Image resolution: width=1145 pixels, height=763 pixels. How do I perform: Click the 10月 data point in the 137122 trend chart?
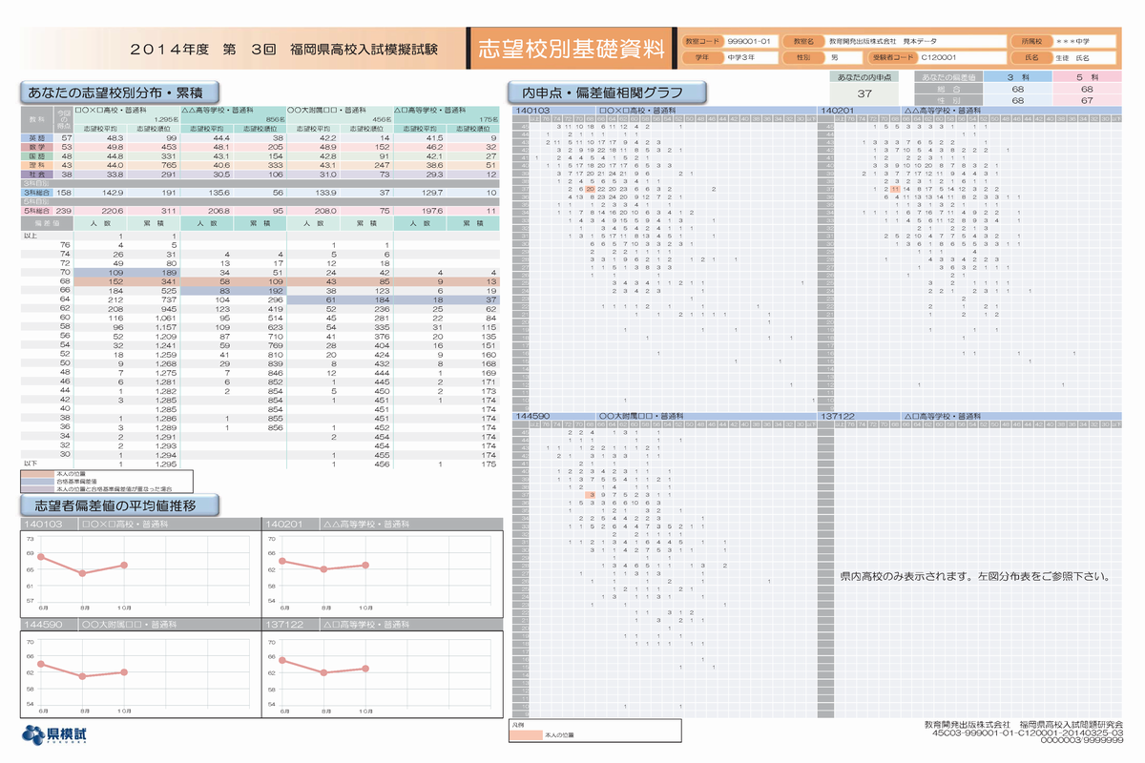point(365,669)
